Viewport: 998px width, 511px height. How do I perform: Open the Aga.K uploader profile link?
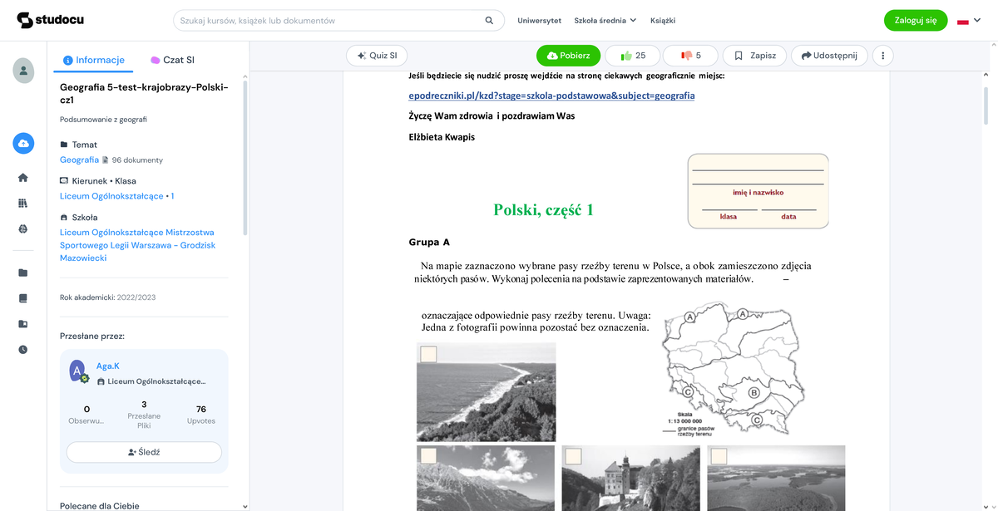pos(108,366)
